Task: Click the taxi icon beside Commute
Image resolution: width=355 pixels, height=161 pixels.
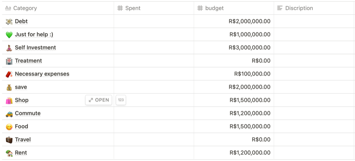Action: (x=9, y=114)
